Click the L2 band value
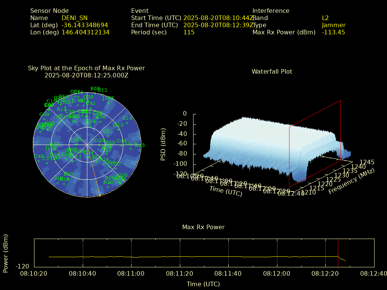The height and width of the screenshot is (290, 387). coord(325,18)
